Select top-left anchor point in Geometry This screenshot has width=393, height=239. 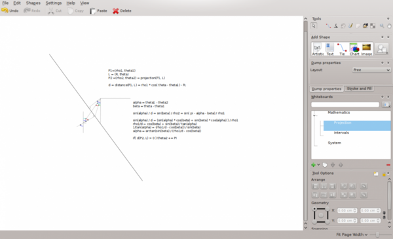click(314, 209)
